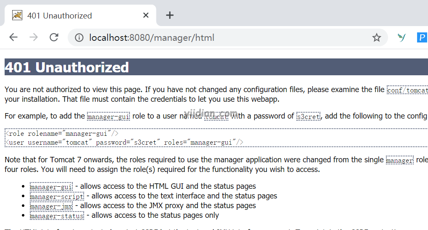Image resolution: width=428 pixels, height=230 pixels.
Task: Open the bird extension icon
Action: [402, 37]
